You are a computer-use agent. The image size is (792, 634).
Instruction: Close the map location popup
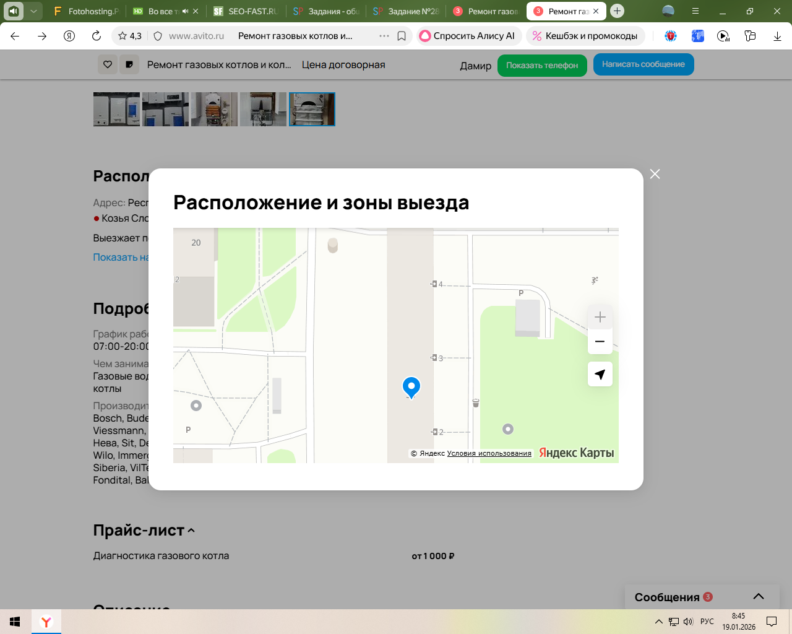click(655, 174)
